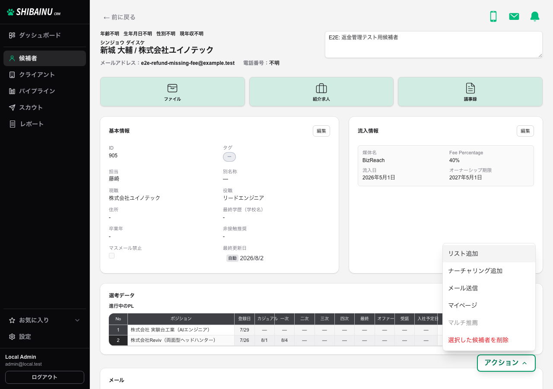Click the empty タグ chip
553x389 pixels.
pyautogui.click(x=229, y=157)
